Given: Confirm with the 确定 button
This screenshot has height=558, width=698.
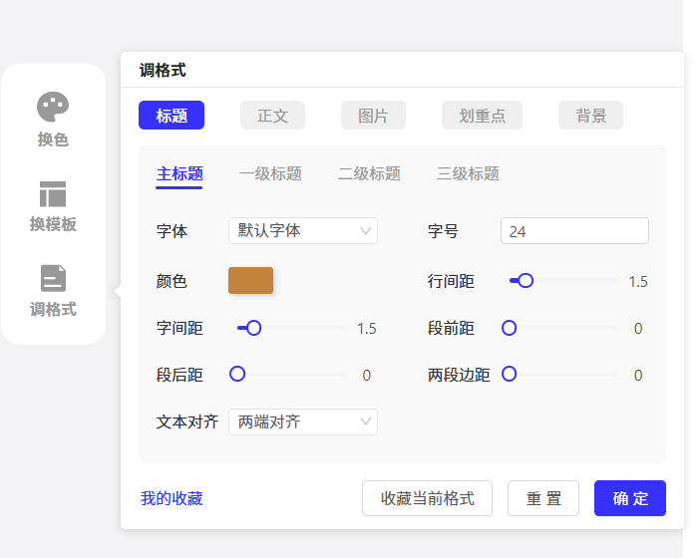Looking at the screenshot, I should click(x=630, y=498).
